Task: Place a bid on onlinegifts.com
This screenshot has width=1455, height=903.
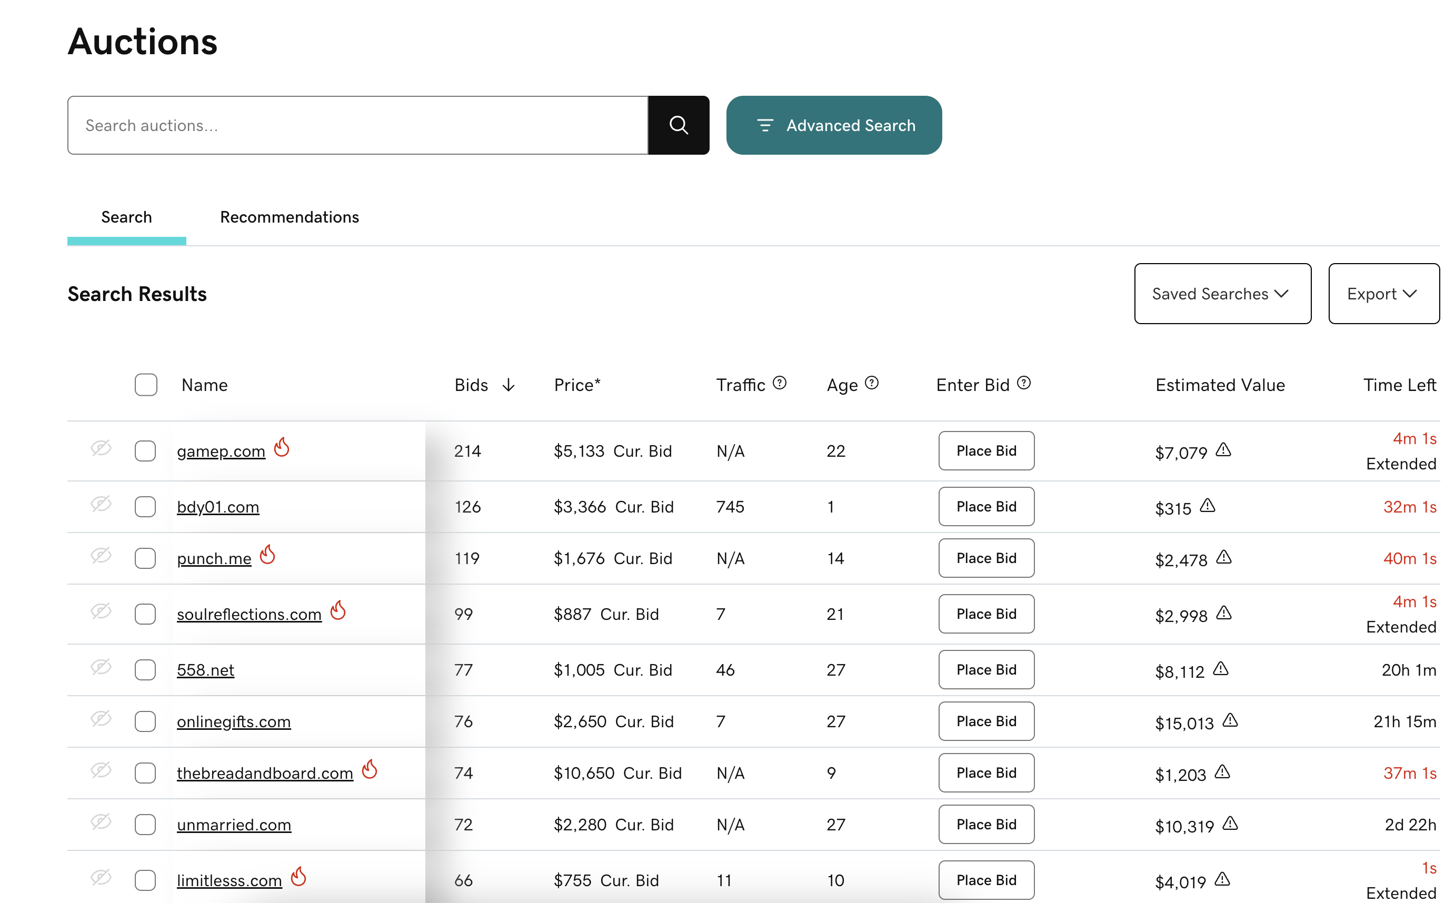Action: coord(985,721)
